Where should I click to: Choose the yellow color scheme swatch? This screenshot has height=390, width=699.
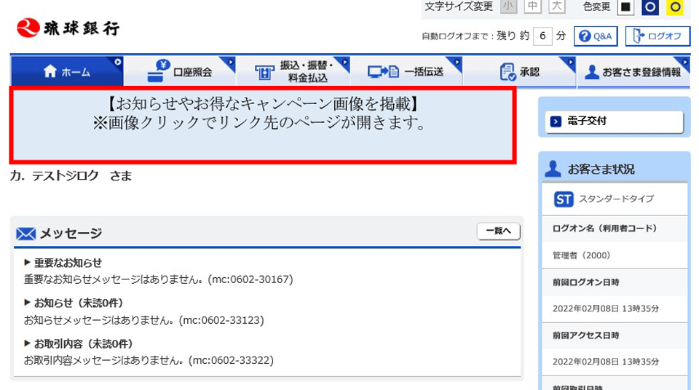[675, 7]
